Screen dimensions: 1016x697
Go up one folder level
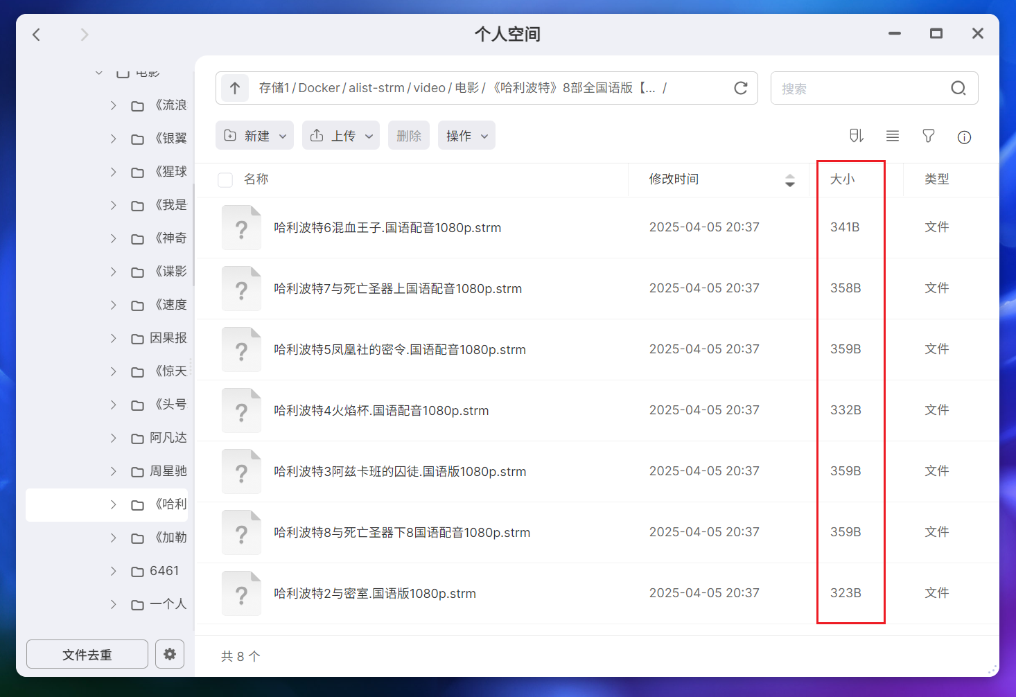pos(235,88)
